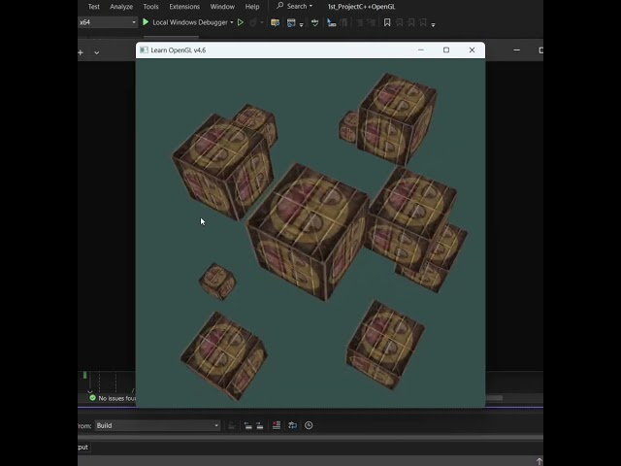Start Without Debugging using the outlined play icon
This screenshot has width=621, height=466.
241,22
